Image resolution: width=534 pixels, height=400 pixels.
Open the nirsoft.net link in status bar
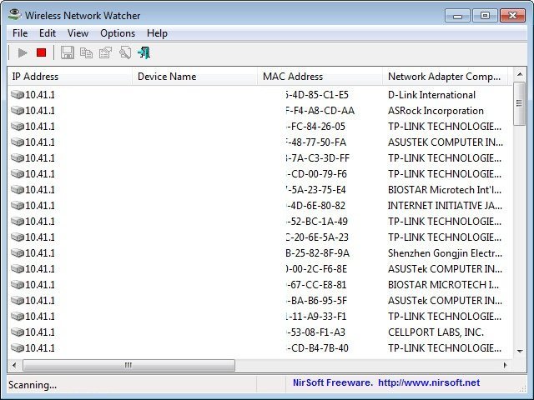point(428,383)
